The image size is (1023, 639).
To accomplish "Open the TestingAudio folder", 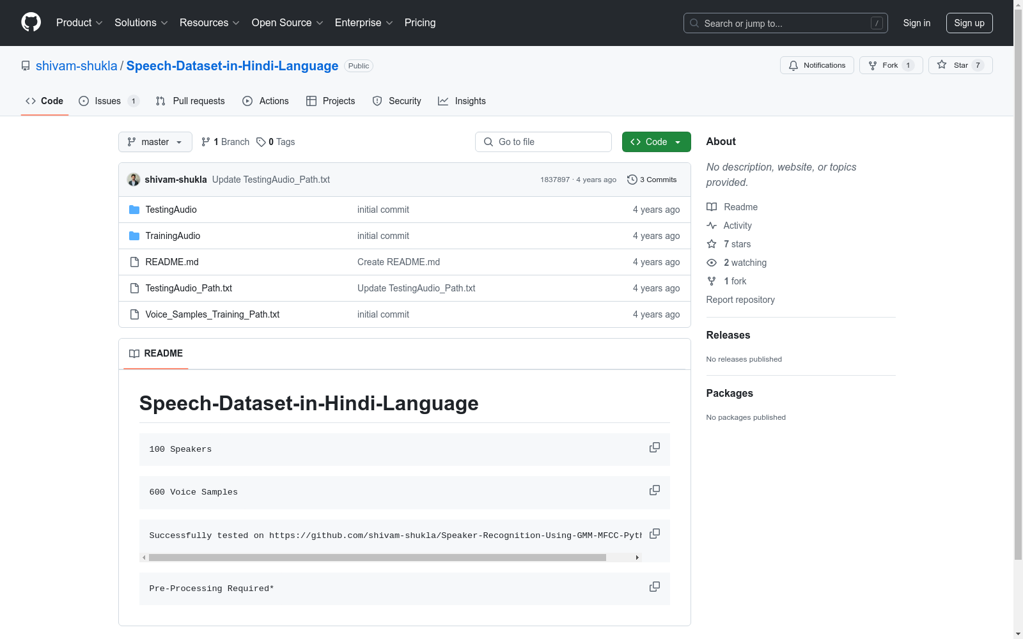I will pos(171,210).
